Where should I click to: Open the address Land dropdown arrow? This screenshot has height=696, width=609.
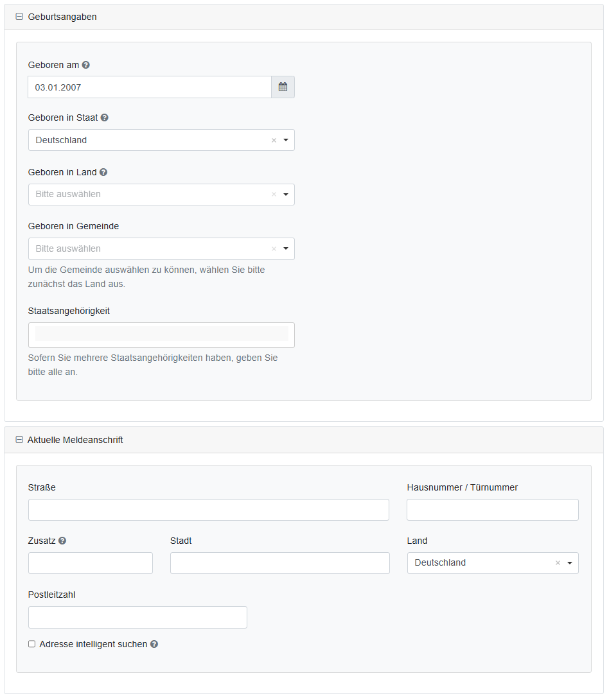point(569,563)
